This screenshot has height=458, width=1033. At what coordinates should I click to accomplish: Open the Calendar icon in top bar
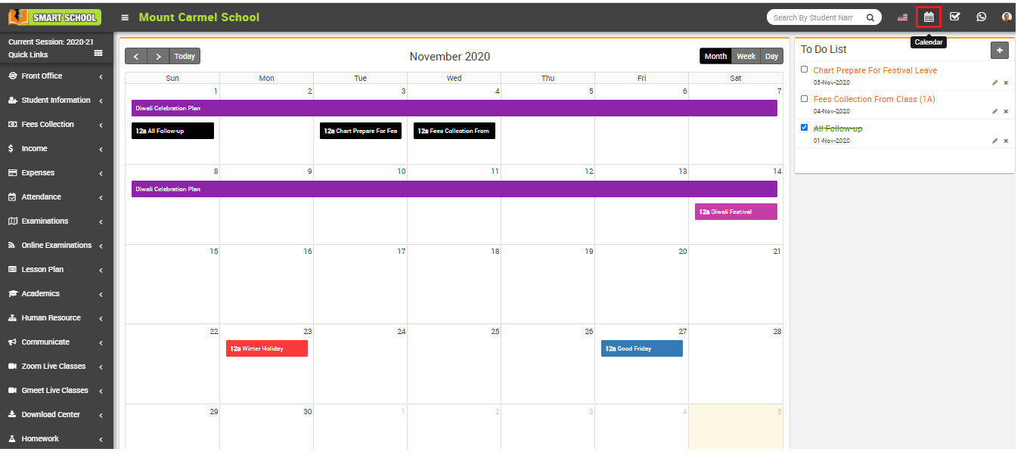click(929, 17)
